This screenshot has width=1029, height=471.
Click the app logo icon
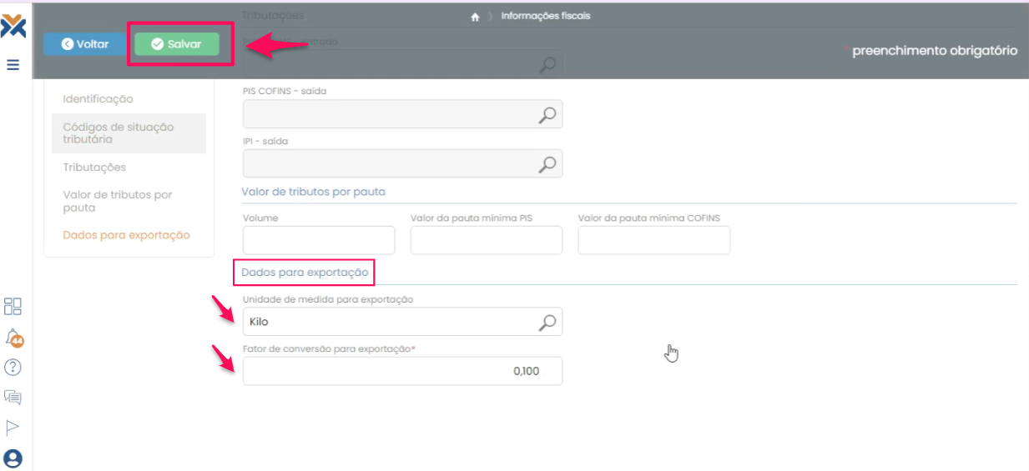tap(13, 27)
